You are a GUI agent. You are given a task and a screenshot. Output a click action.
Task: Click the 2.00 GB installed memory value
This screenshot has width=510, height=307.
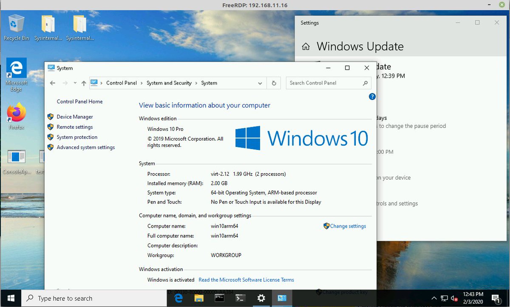click(219, 183)
